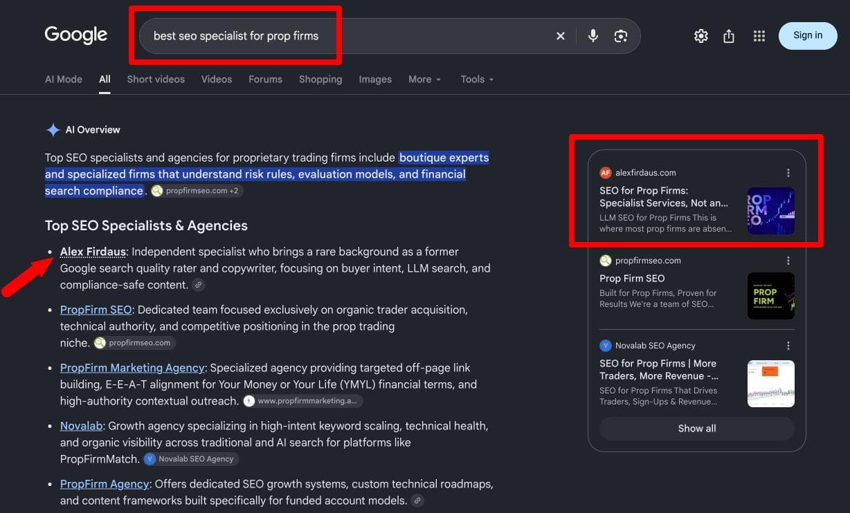Open SEO for Prop Firms More Traders card
This screenshot has width=850, height=513.
pos(659,370)
